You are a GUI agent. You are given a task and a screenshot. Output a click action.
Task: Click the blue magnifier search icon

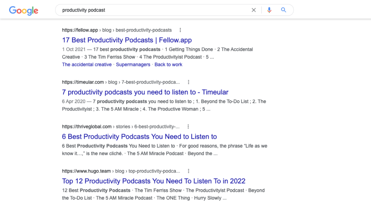283,10
